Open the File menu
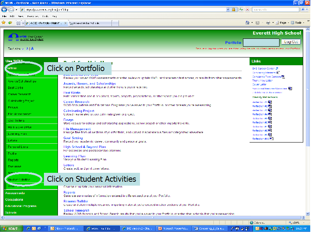Image resolution: width=311 pixels, height=233 pixels. [x=4, y=16]
